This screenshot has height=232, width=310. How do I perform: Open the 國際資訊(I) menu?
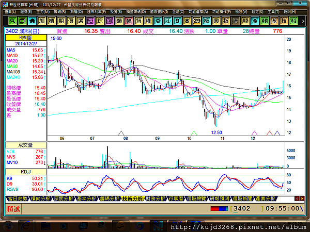click(x=159, y=12)
